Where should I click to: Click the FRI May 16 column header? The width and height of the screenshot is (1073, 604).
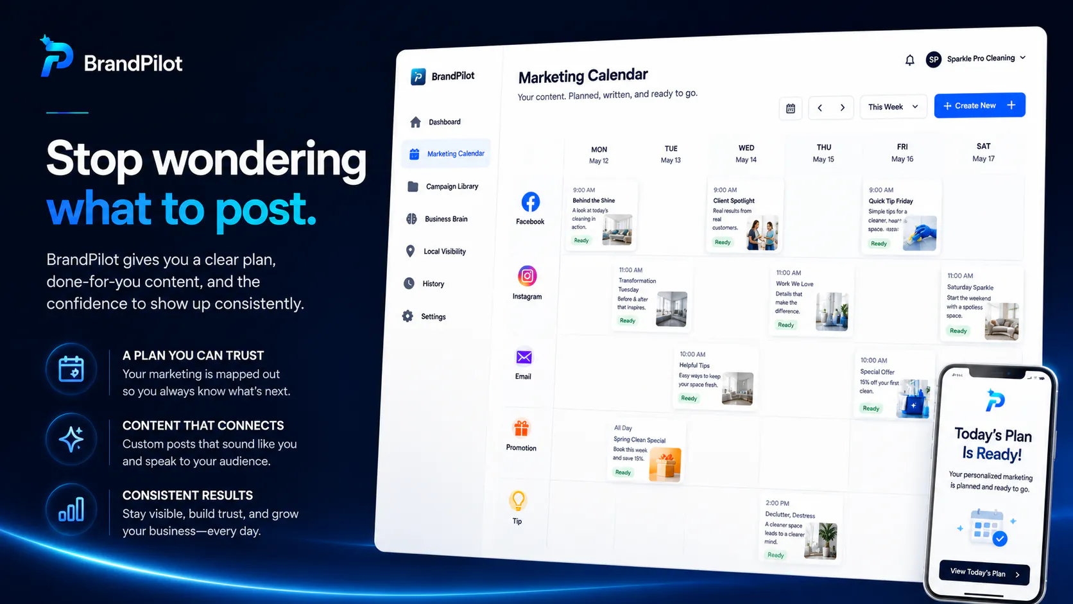pos(902,153)
